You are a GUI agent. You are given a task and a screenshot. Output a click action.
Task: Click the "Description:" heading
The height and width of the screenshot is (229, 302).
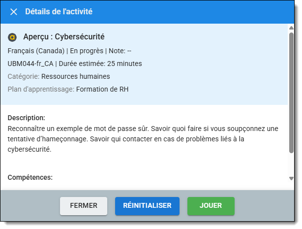[27, 118]
